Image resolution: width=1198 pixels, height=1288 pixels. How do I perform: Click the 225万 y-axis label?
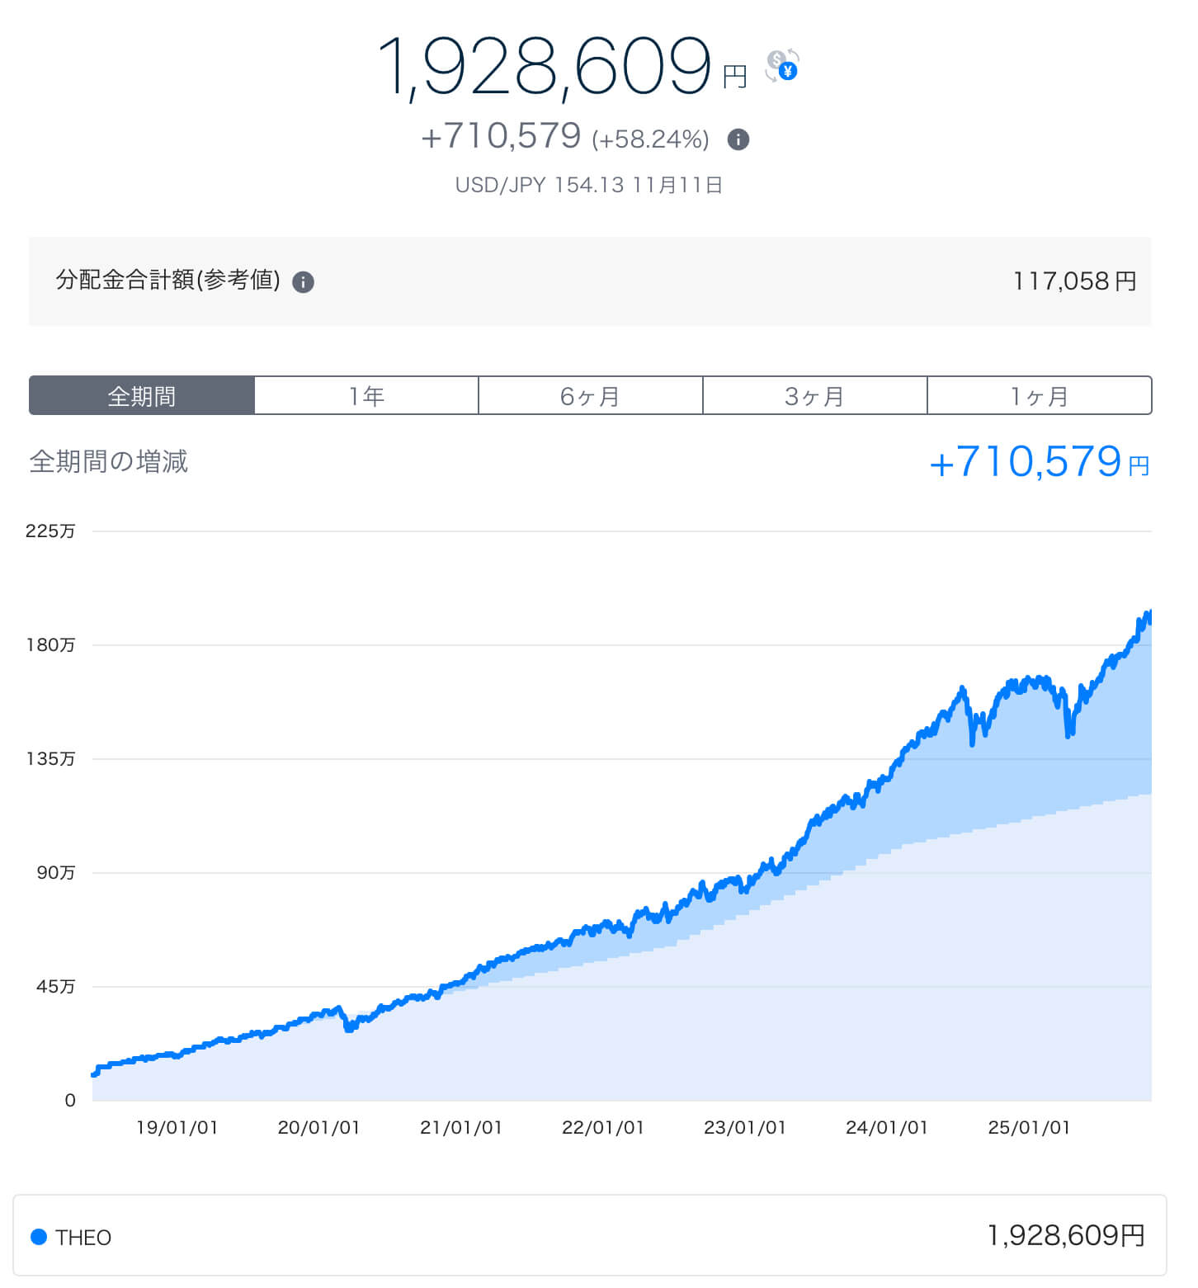click(x=50, y=531)
